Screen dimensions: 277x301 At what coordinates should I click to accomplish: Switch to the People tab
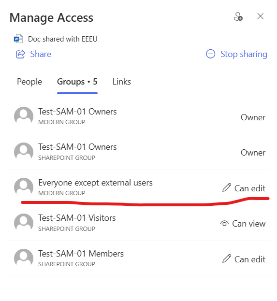tap(29, 82)
